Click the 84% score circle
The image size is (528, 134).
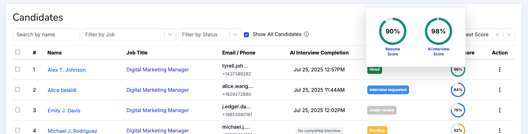pos(458,90)
